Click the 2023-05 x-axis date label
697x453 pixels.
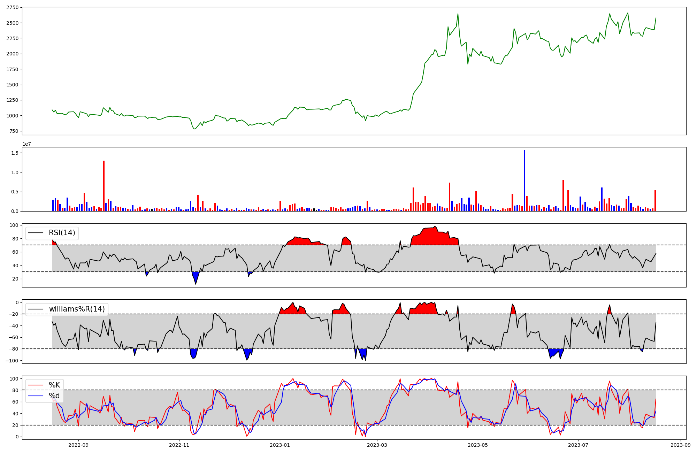477,445
